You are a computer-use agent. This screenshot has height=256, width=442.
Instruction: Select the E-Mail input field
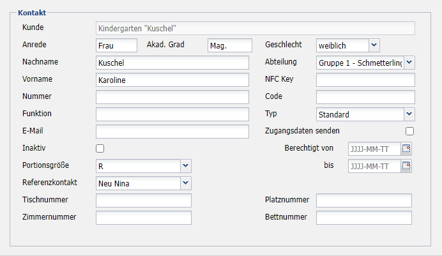172,132
